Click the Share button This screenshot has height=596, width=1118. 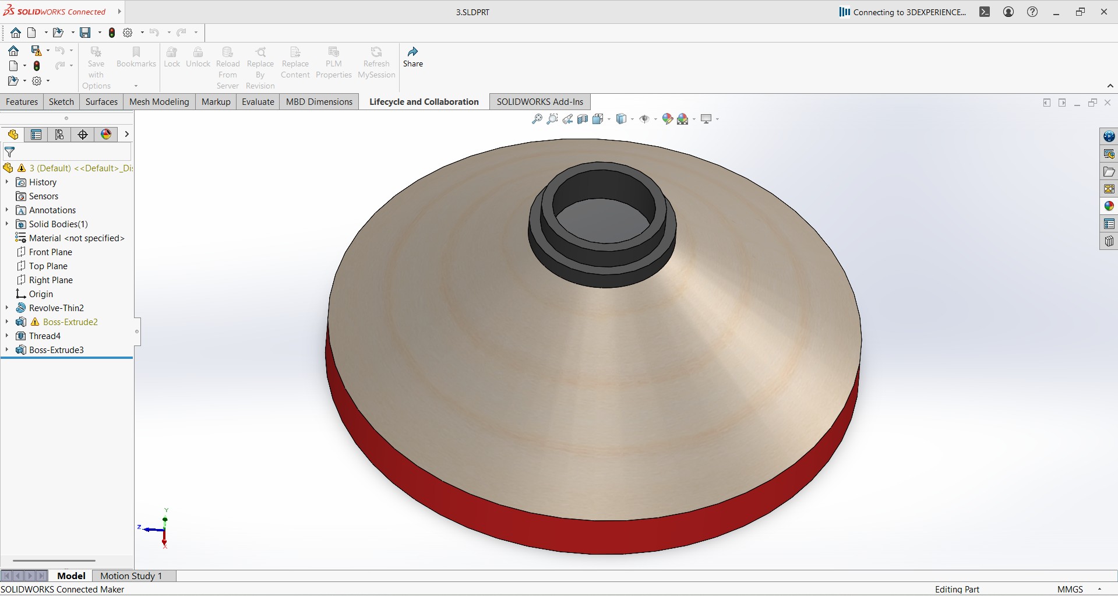(413, 57)
